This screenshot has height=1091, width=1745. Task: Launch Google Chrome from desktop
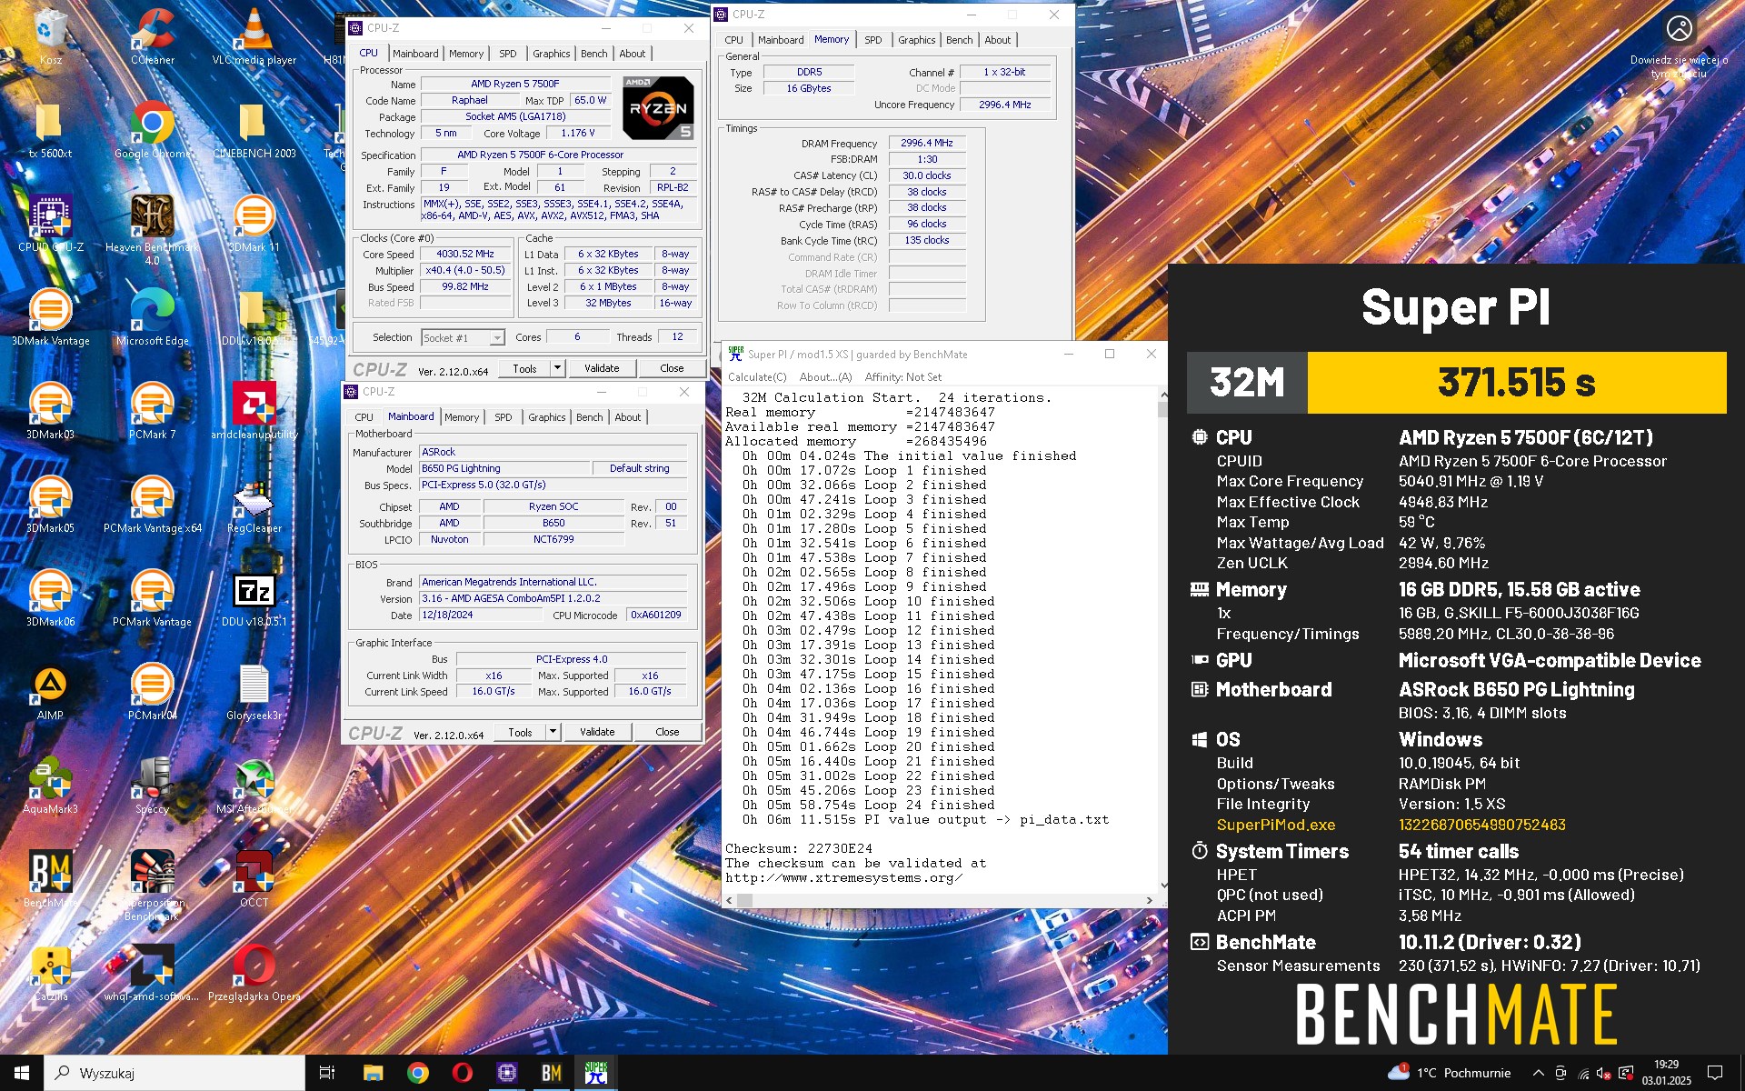(x=153, y=130)
